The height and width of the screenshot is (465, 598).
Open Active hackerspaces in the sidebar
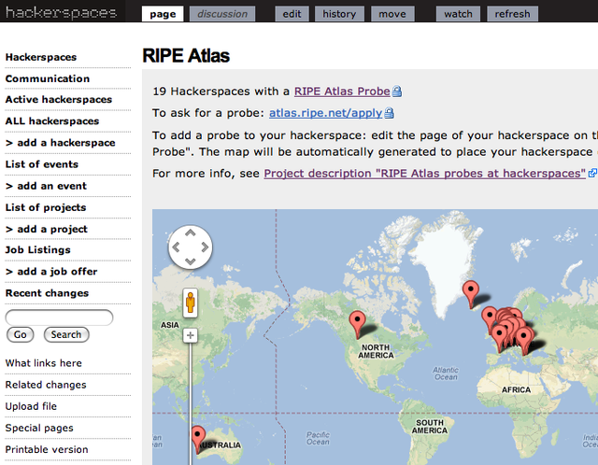pyautogui.click(x=58, y=100)
